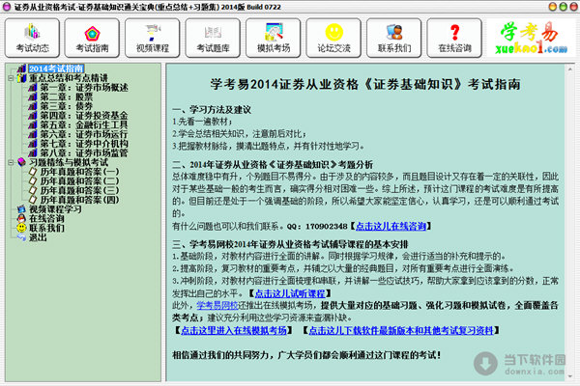Viewport: 580px width, 386px height.
Task: Click the icon beside tree item 在线咨询
Action: 22,219
